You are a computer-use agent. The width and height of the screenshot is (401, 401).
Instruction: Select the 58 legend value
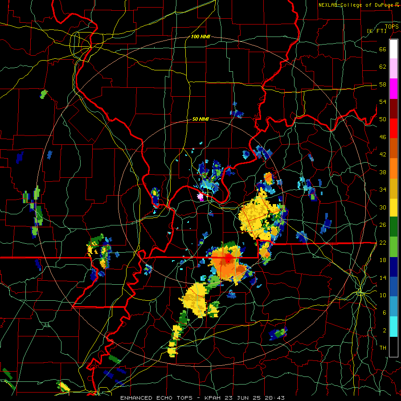(383, 84)
